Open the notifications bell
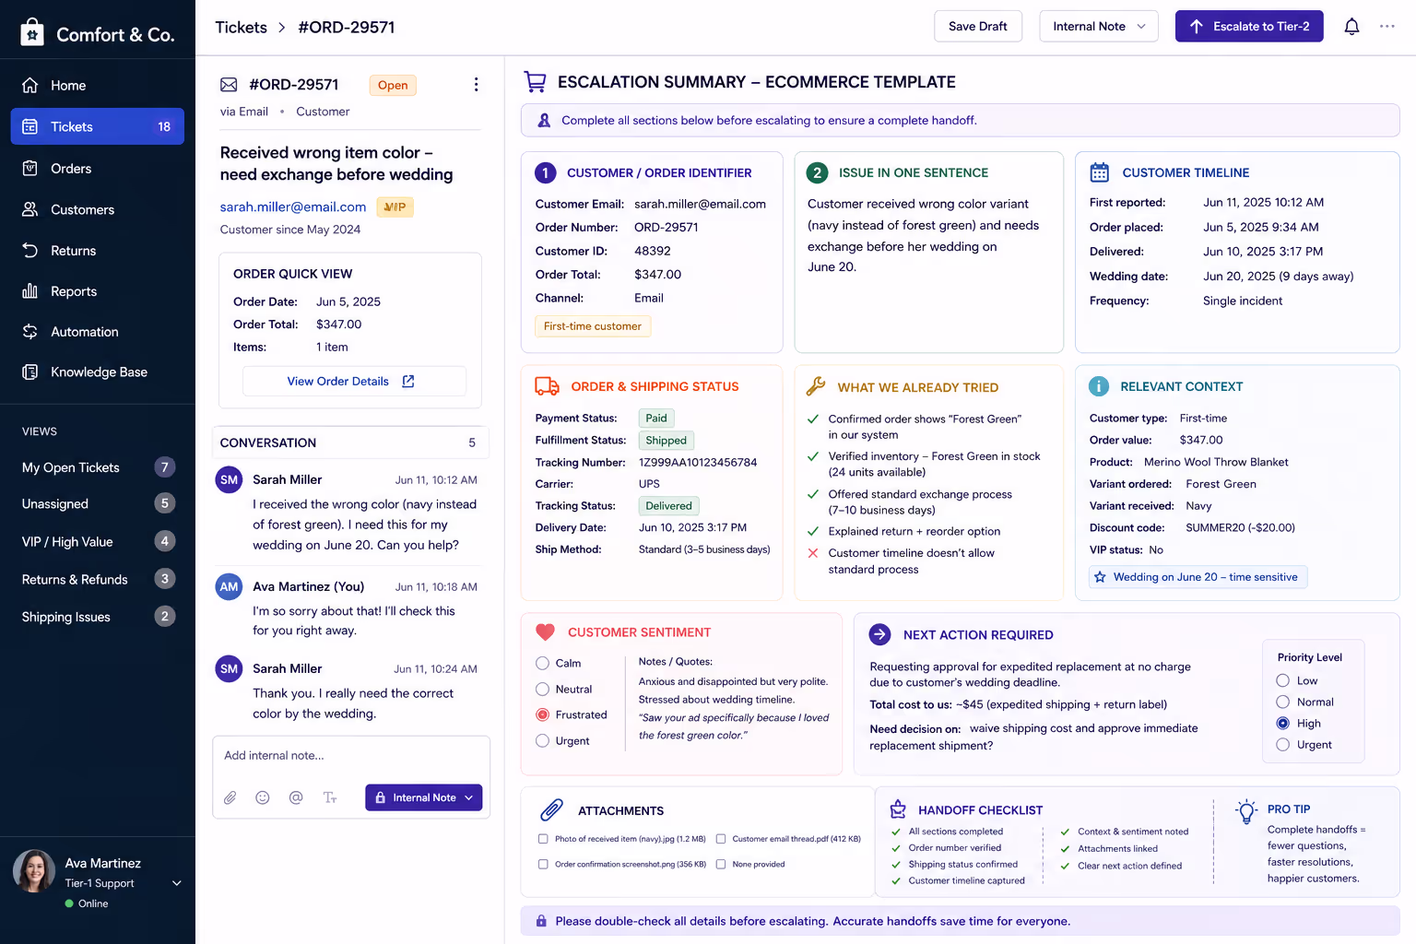This screenshot has width=1416, height=944. point(1351,27)
